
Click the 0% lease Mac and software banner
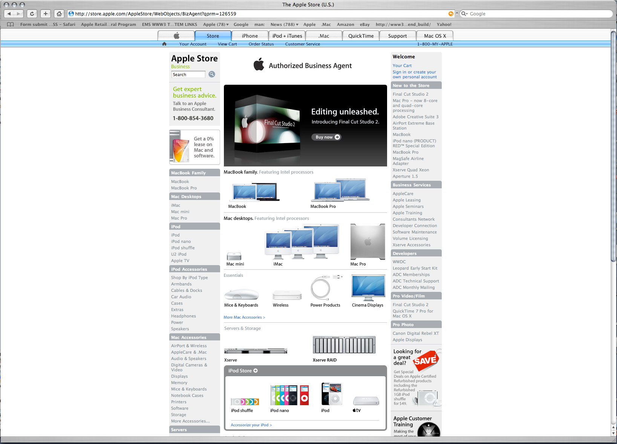pyautogui.click(x=194, y=147)
